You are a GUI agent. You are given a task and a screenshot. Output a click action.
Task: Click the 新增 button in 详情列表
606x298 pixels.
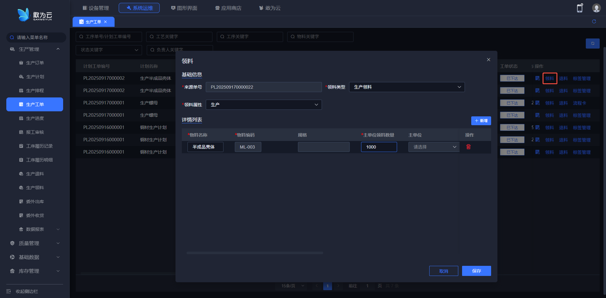pos(481,121)
